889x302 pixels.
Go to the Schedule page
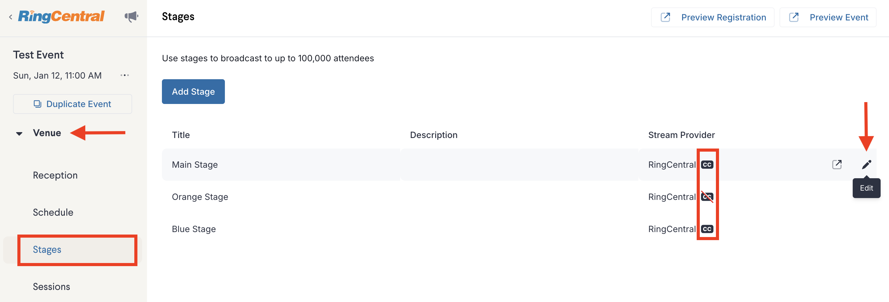[x=53, y=212]
